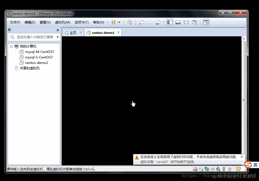Click the hard disk status icon
This screenshot has height=181, width=259.
pyautogui.click(x=195, y=169)
